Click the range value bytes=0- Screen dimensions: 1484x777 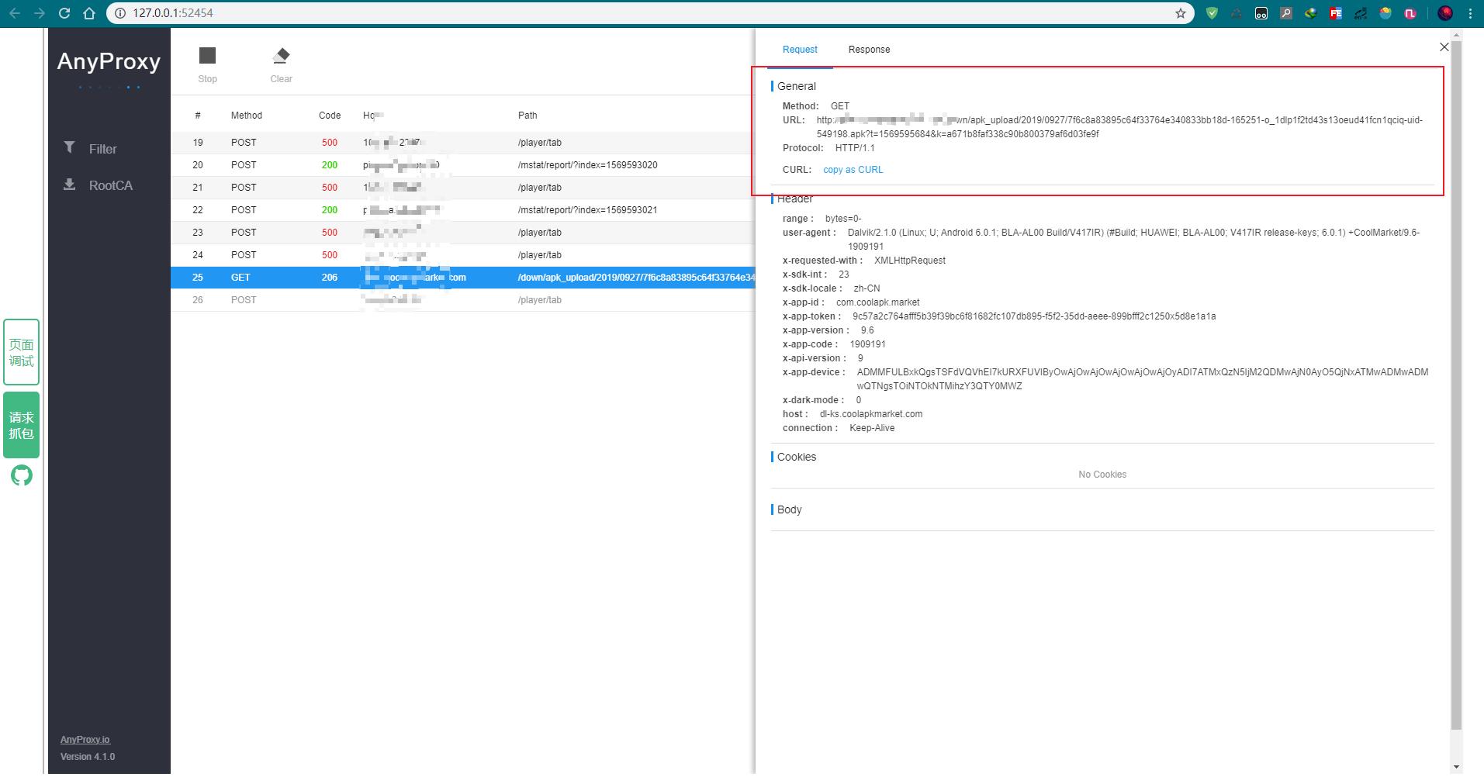[843, 219]
